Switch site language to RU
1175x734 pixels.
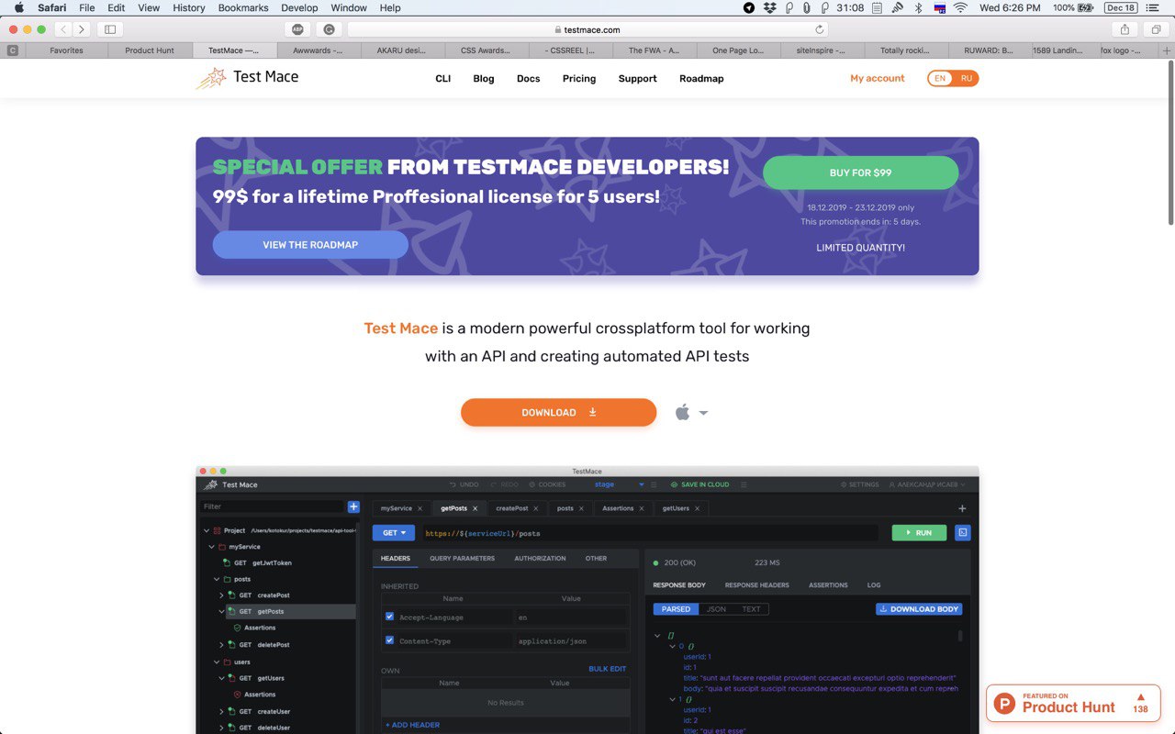[967, 78]
